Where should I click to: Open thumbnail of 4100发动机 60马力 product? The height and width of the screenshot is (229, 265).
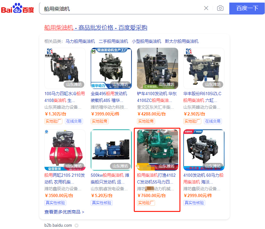pyautogui.click(x=204, y=150)
